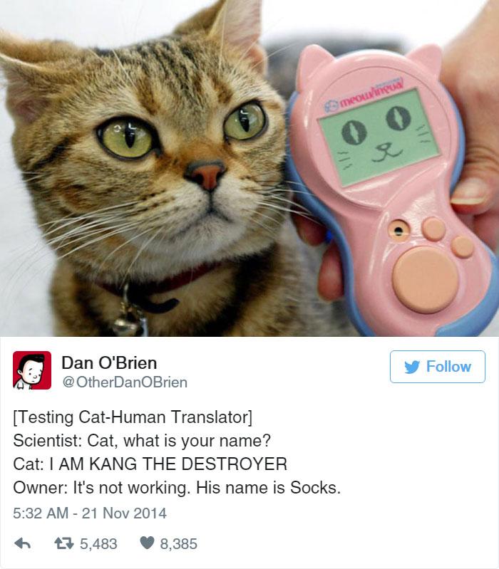View the 8,385 likes count

click(x=179, y=543)
